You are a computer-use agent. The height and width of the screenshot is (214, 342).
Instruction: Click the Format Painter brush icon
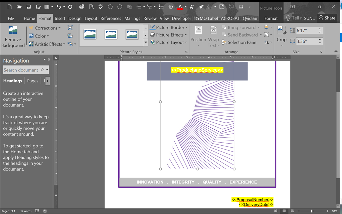[x=201, y=7]
